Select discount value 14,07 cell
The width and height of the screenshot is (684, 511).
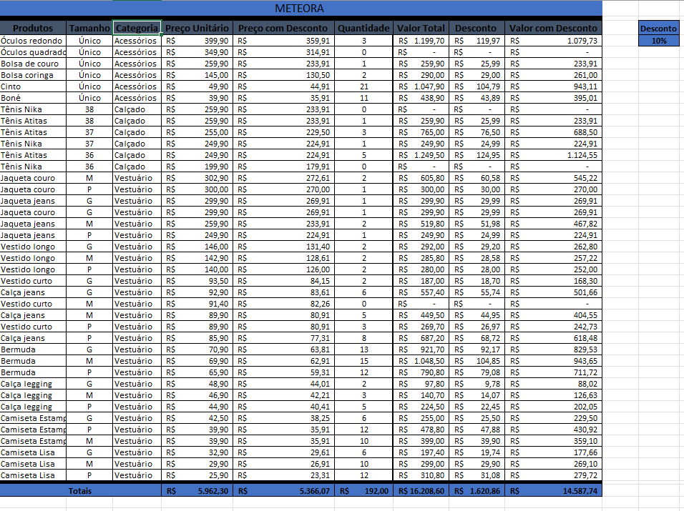[477, 395]
